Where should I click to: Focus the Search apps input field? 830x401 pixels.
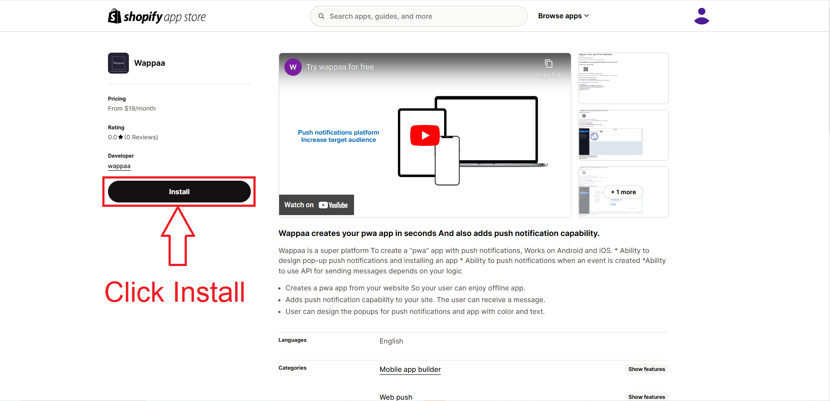(419, 16)
